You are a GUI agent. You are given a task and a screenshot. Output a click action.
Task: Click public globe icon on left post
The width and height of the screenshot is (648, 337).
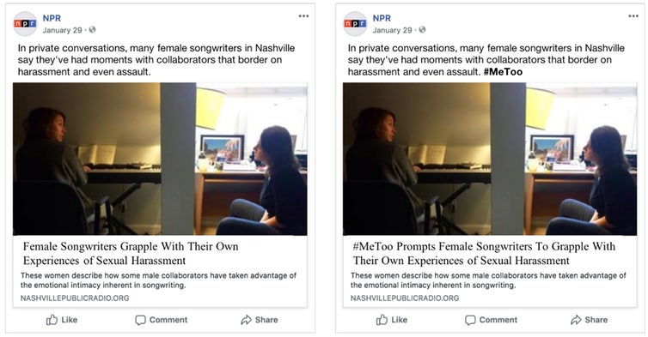click(92, 30)
